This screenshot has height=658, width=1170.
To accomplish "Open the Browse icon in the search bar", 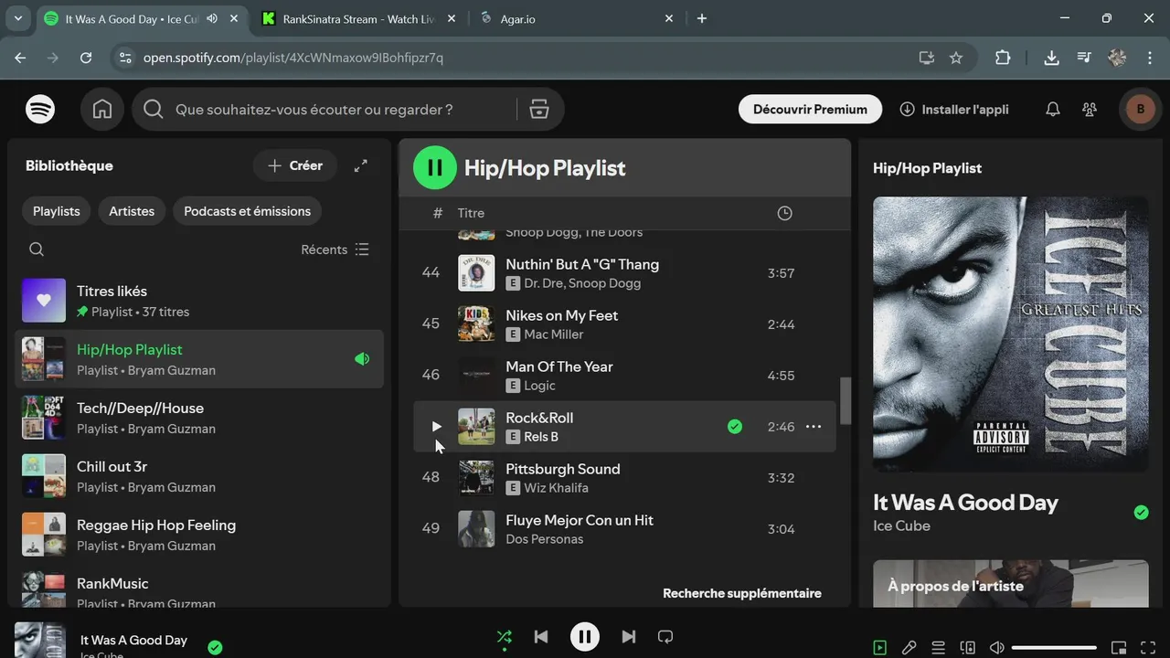I will [539, 110].
